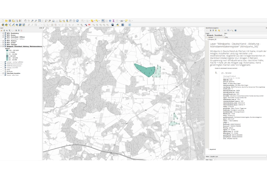Toggle visibility of WEA - Bremen layer
This screenshot has height=178, width=267.
pos(3,35)
